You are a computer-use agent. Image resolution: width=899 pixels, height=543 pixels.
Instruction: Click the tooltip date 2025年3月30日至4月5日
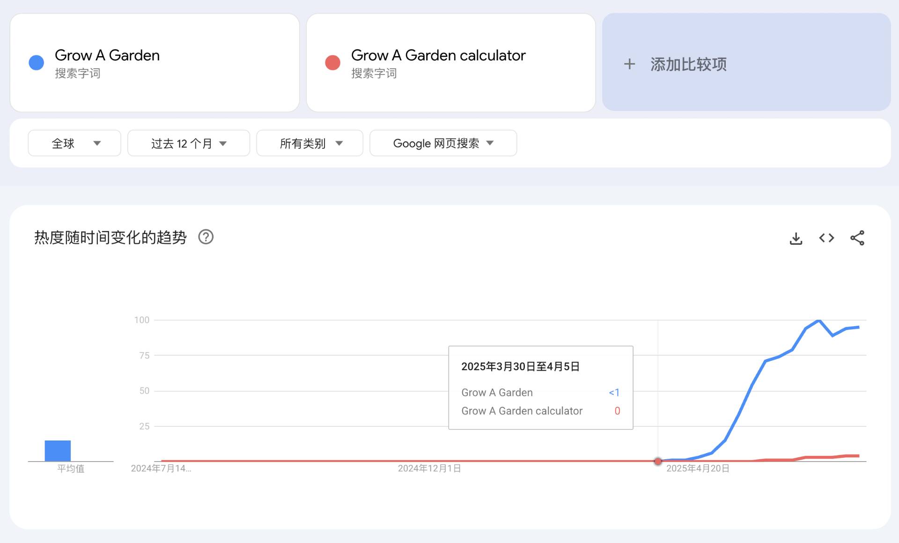[x=520, y=367]
